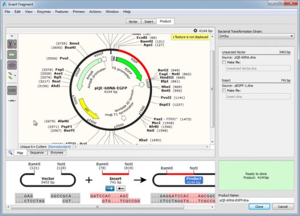Select the Map view tab
This screenshot has height=216, width=300.
(20, 153)
